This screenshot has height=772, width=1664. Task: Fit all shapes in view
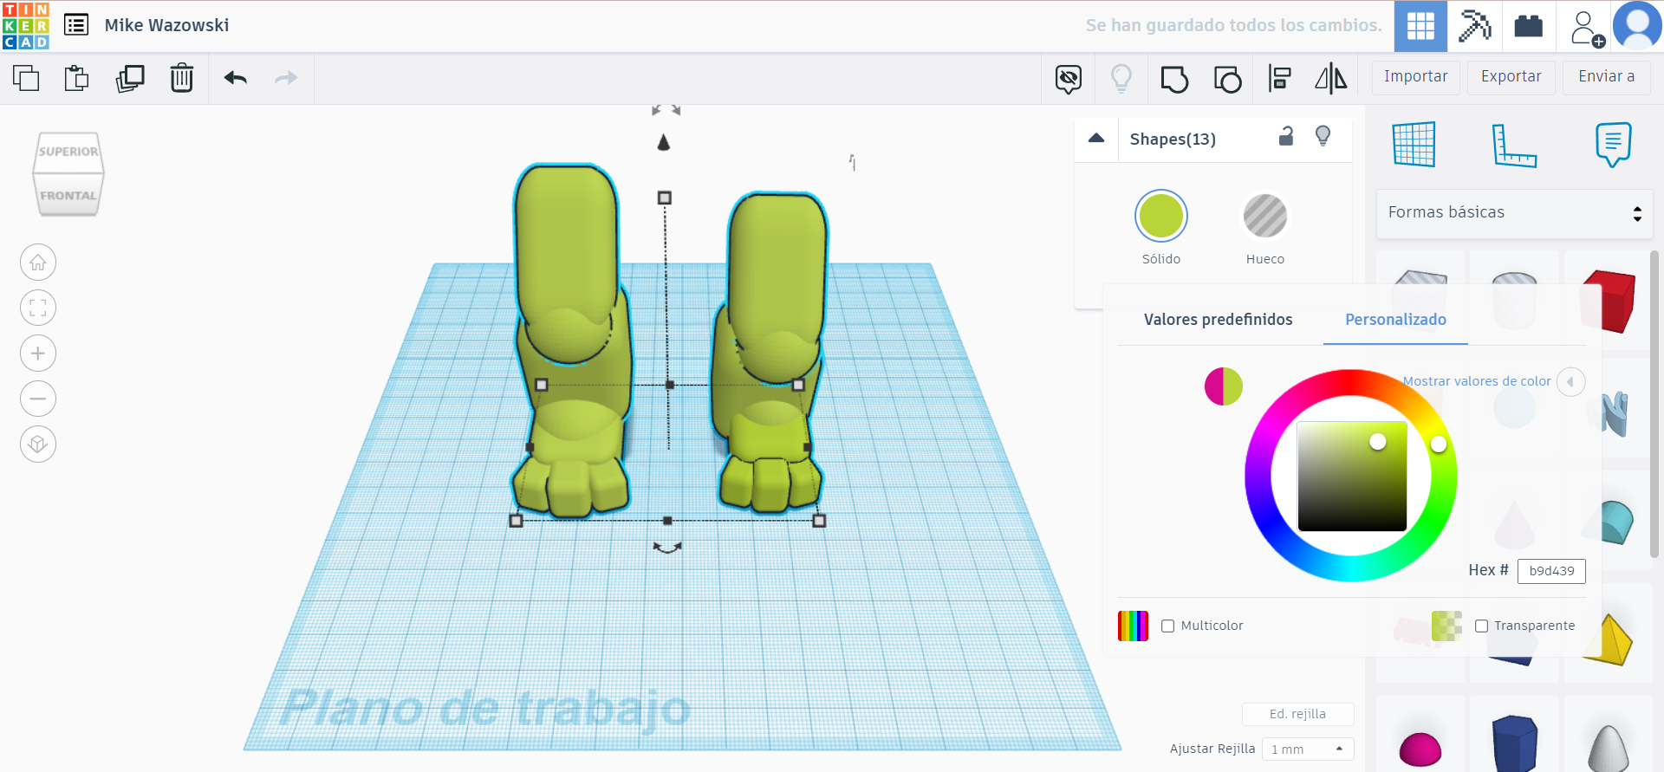(38, 308)
